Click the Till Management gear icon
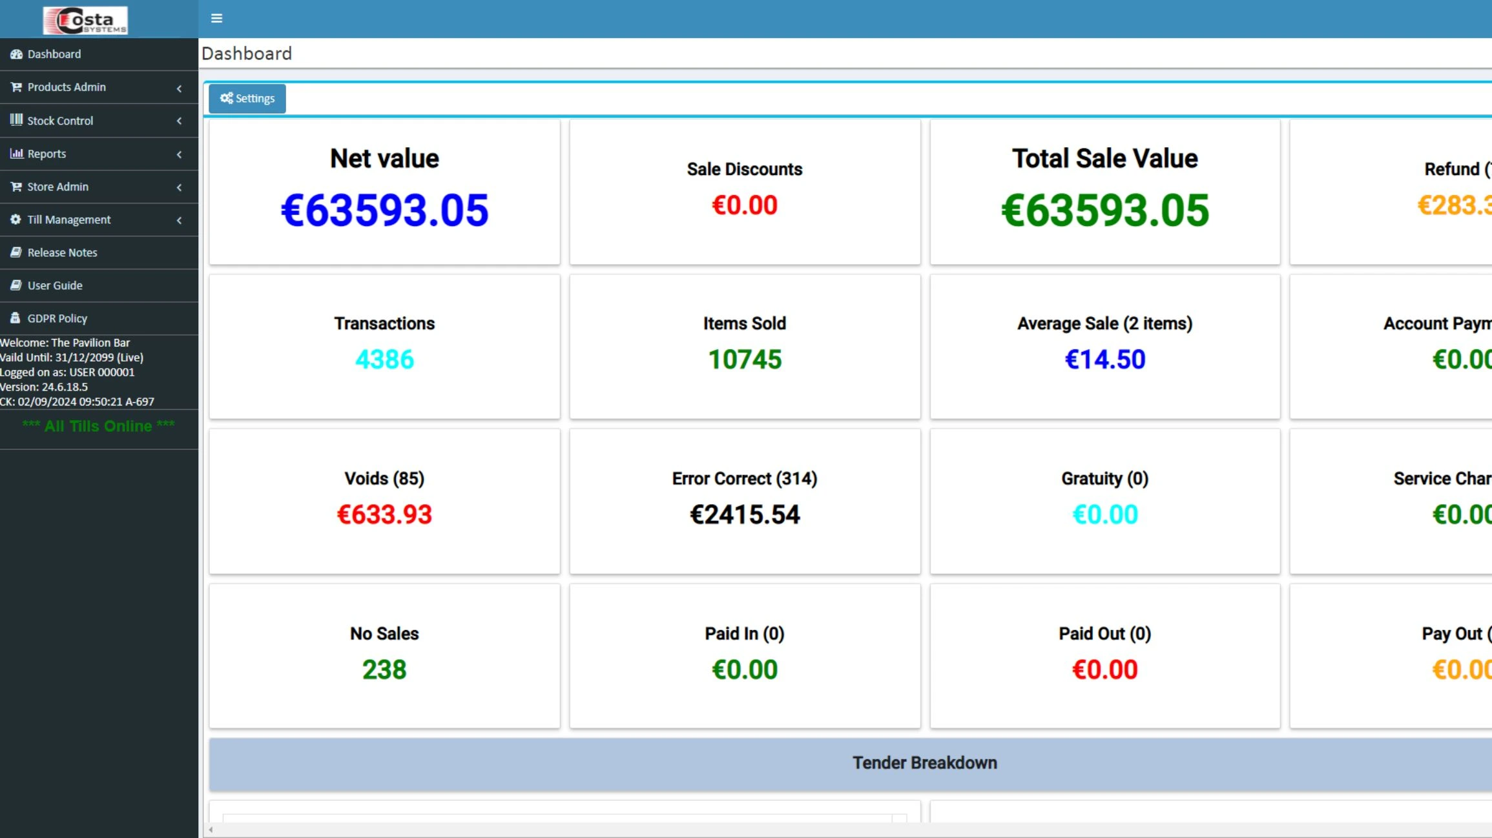This screenshot has width=1492, height=838. (x=16, y=220)
